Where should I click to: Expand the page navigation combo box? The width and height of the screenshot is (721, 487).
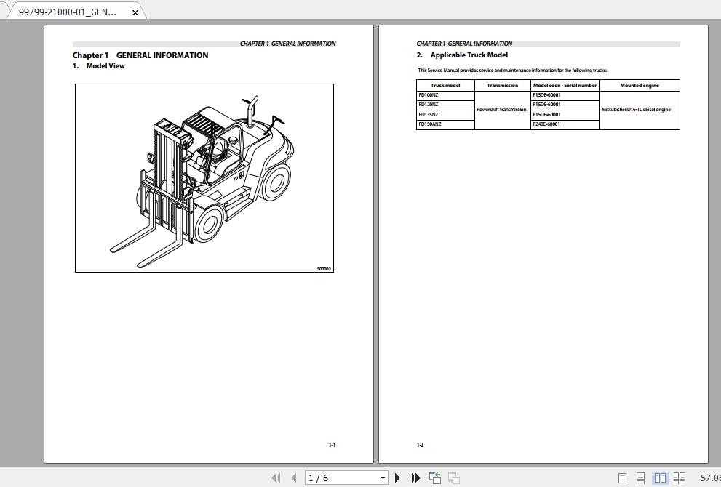[383, 478]
